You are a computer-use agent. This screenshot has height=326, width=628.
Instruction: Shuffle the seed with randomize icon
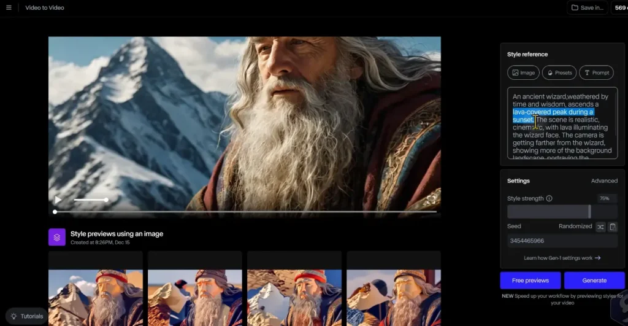tap(600, 227)
